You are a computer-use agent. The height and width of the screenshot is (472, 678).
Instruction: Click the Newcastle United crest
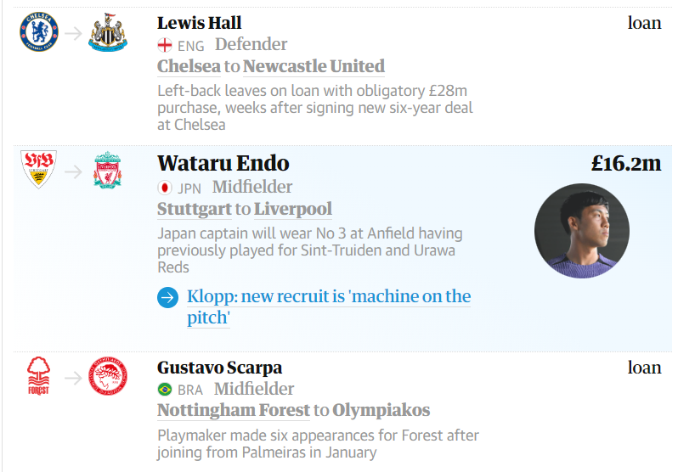pyautogui.click(x=108, y=32)
